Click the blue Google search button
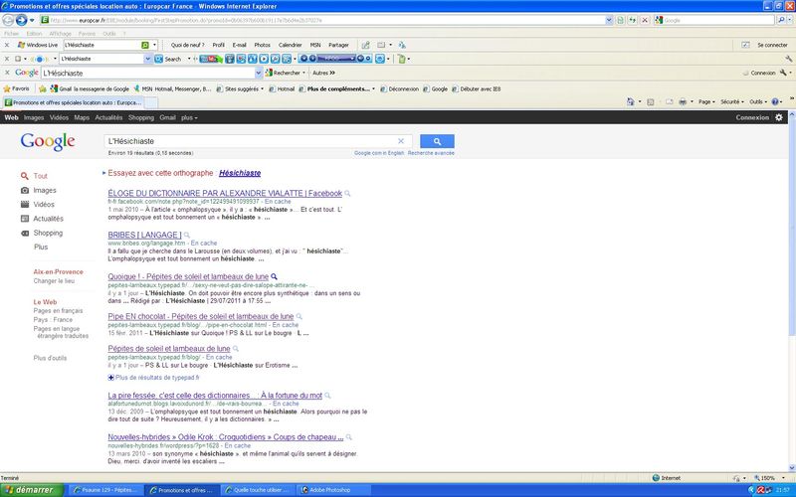Viewport: 796px width, 497px height. pos(437,141)
